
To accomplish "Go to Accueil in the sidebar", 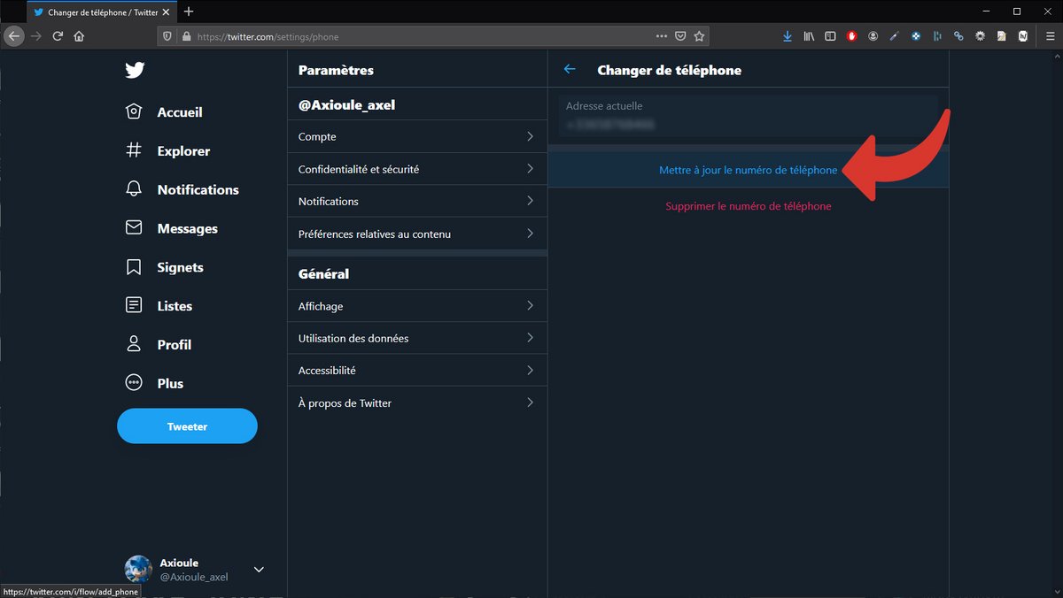I will point(180,112).
